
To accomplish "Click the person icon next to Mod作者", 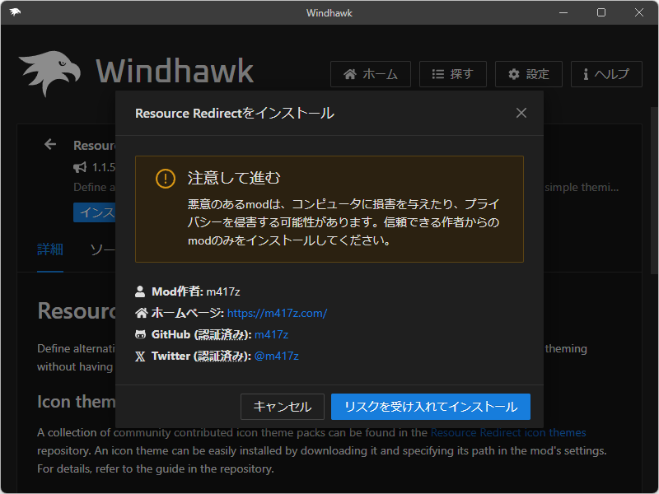I will [141, 291].
